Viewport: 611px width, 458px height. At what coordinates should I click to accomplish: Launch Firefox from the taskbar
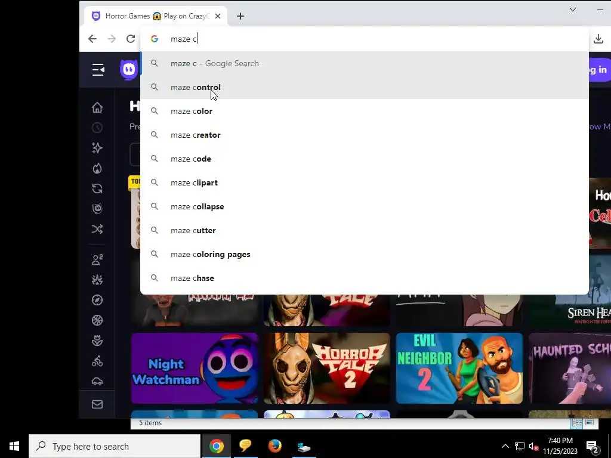click(274, 446)
